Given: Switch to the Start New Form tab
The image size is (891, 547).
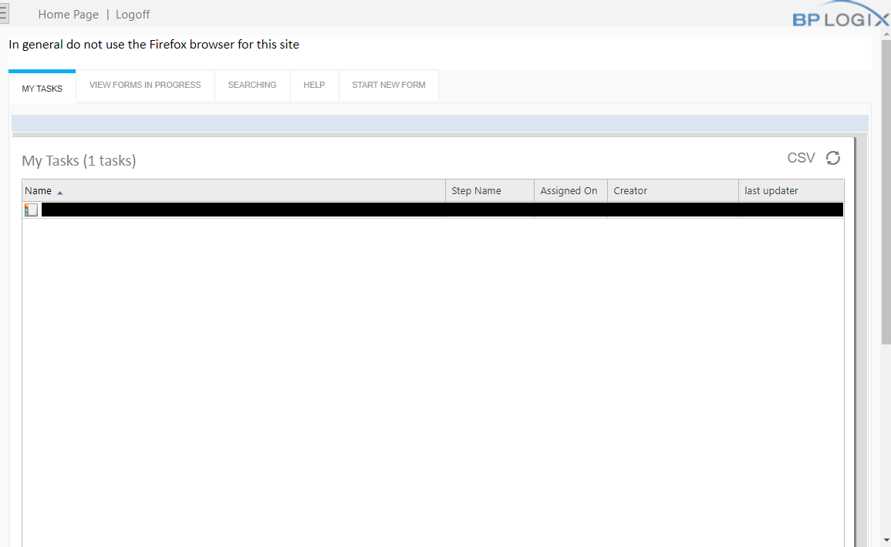Looking at the screenshot, I should (x=389, y=85).
